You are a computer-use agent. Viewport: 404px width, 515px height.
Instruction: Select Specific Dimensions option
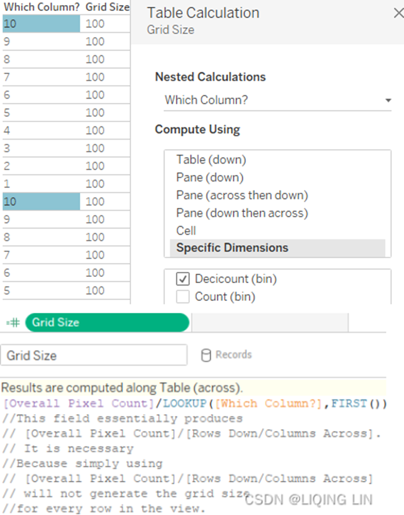(278, 248)
